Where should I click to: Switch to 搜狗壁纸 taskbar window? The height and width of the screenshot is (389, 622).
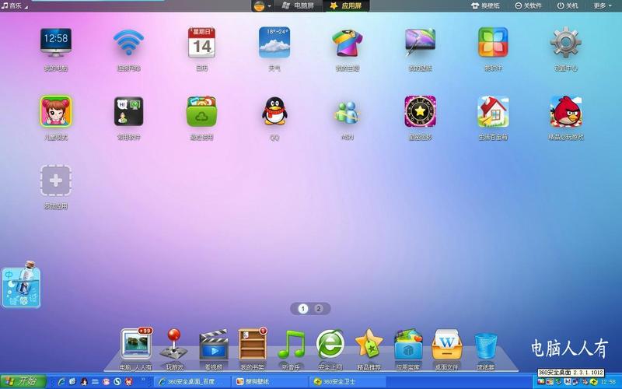(270, 381)
